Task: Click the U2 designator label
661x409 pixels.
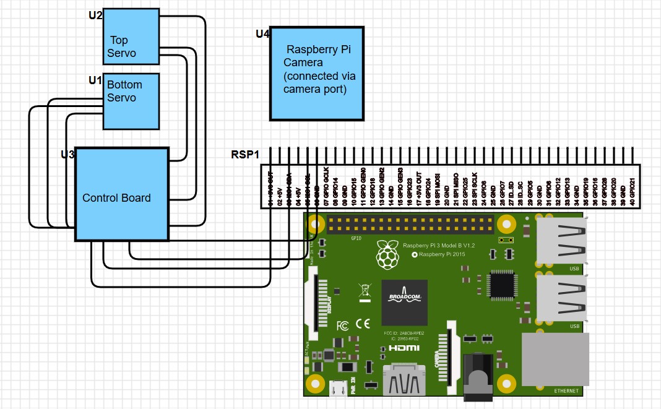Action: click(95, 15)
